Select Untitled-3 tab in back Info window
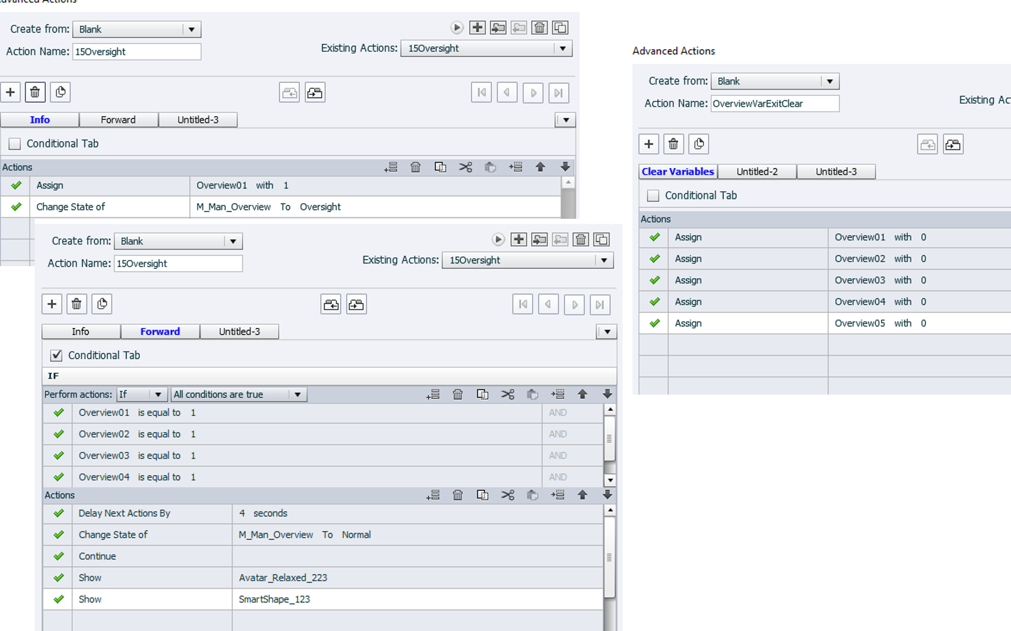The image size is (1011, 631). (198, 120)
